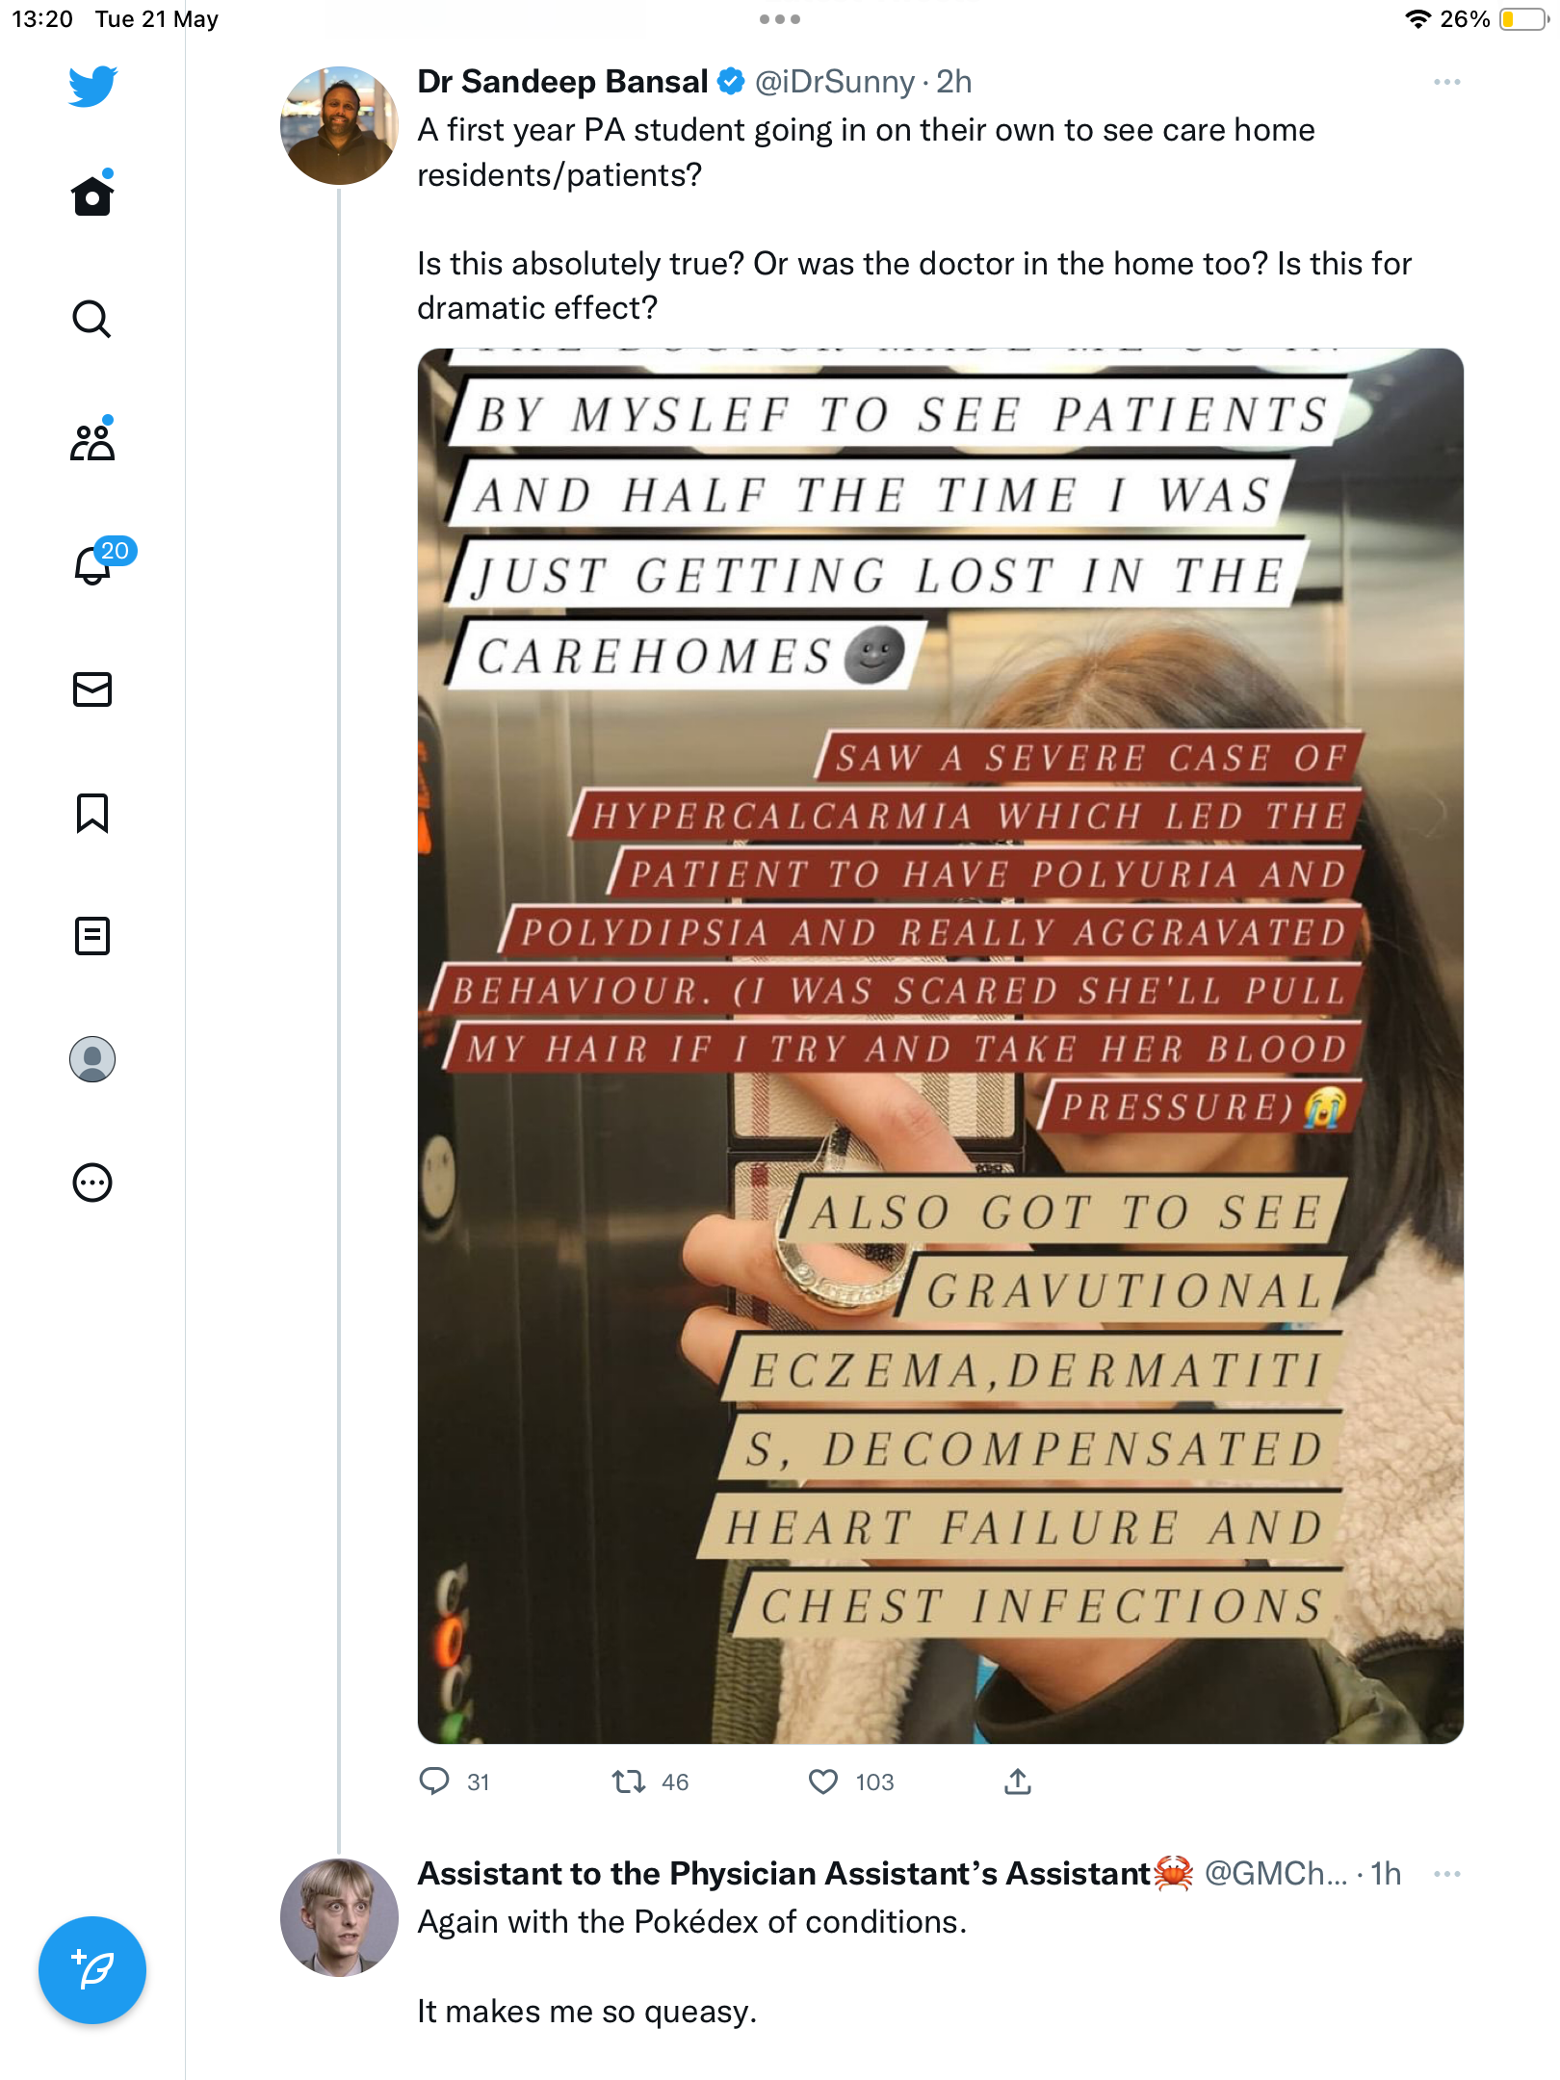Open the Search magnifier in sidebar
Screen dimensions: 1560x2080
(x=92, y=319)
